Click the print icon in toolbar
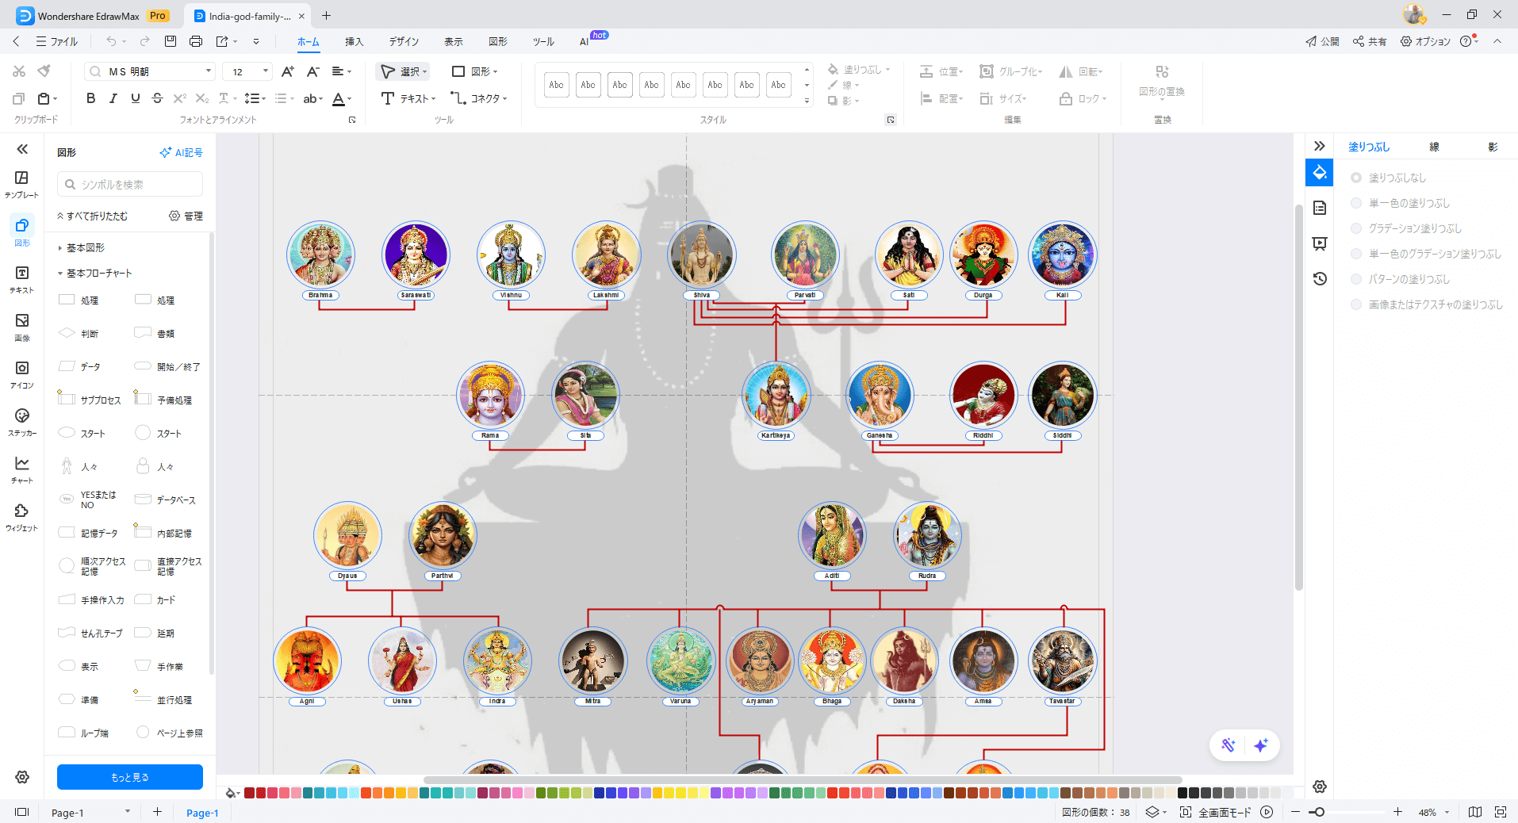The width and height of the screenshot is (1518, 823). [196, 41]
